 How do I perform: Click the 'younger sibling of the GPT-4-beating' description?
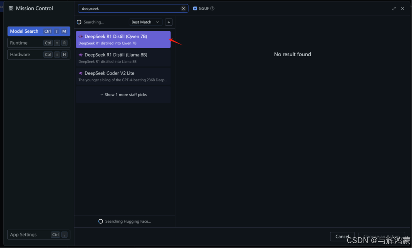click(123, 80)
